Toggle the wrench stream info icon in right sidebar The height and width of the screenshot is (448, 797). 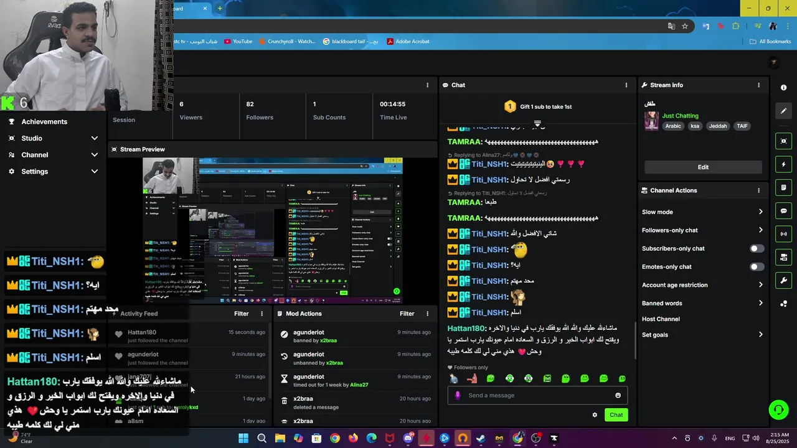tap(784, 280)
